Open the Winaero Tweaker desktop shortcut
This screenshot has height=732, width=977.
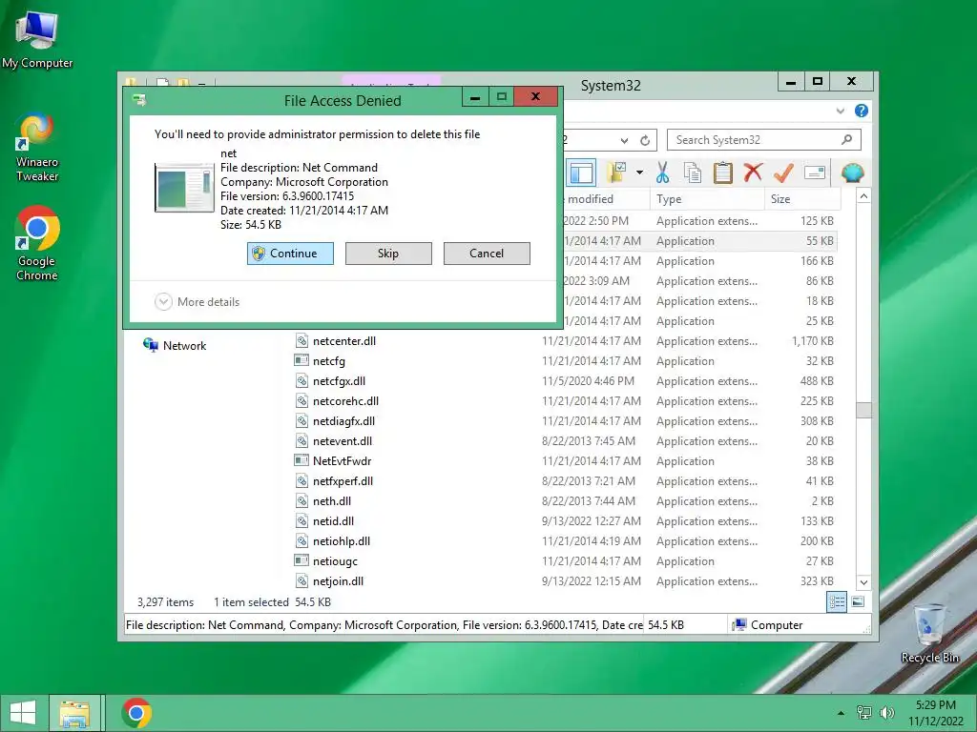coord(37,147)
